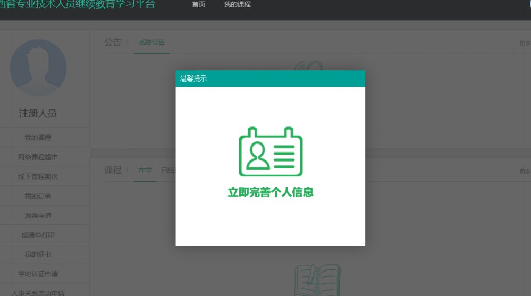Open 我的订单 in the sidebar

[38, 196]
